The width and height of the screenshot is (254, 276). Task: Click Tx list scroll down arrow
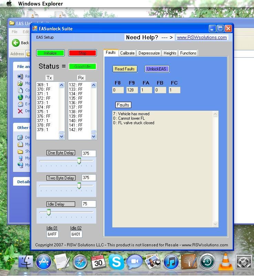point(62,136)
